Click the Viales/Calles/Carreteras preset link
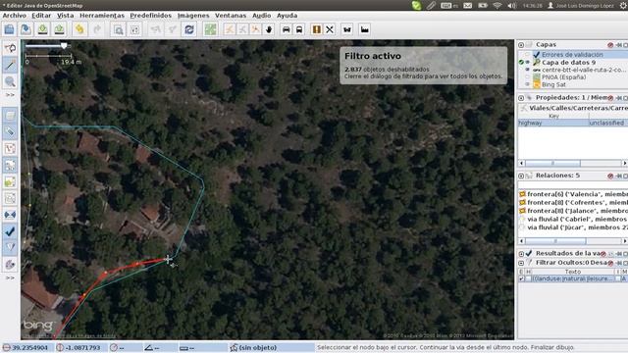Screen dimensions: 628x353 (578, 108)
